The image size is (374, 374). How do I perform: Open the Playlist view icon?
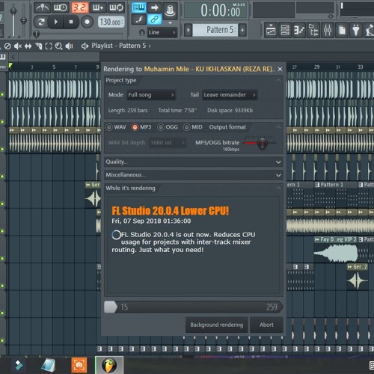tap(271, 31)
